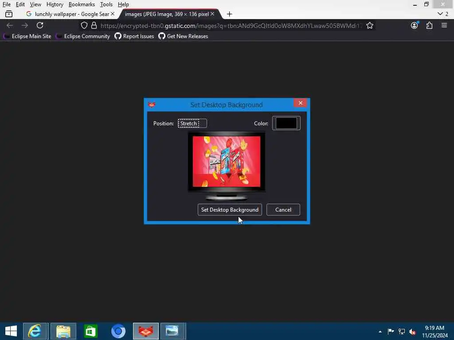454x340 pixels.
Task: Open the network status tray icon
Action: [x=402, y=331]
